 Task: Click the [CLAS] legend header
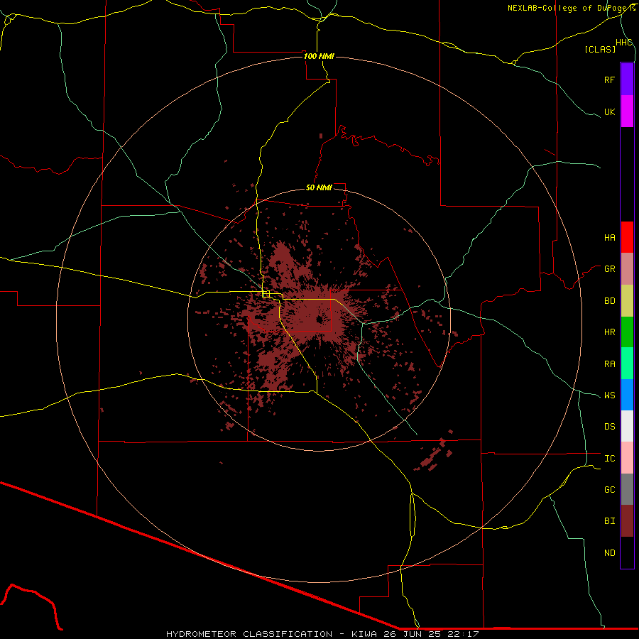[x=600, y=49]
